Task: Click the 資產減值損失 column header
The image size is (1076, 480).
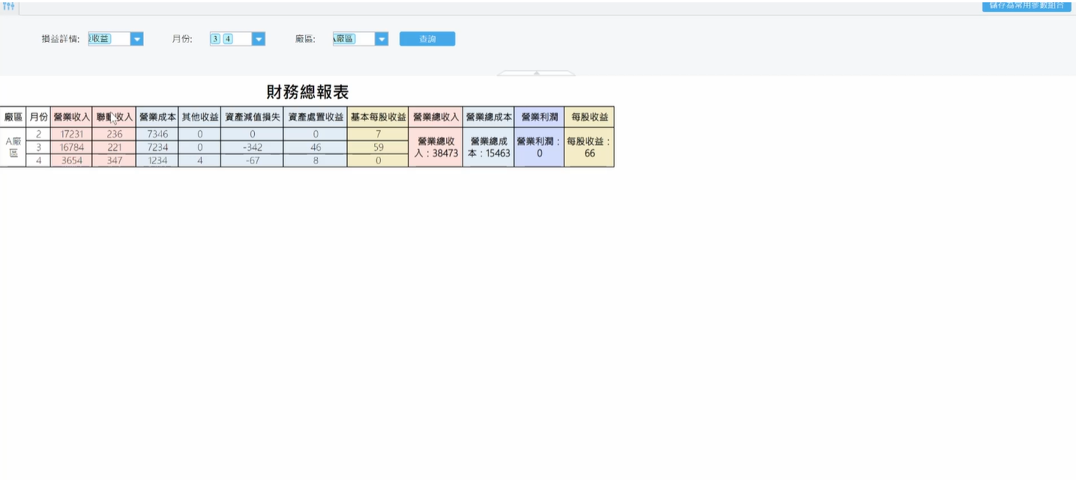Action: coord(252,117)
